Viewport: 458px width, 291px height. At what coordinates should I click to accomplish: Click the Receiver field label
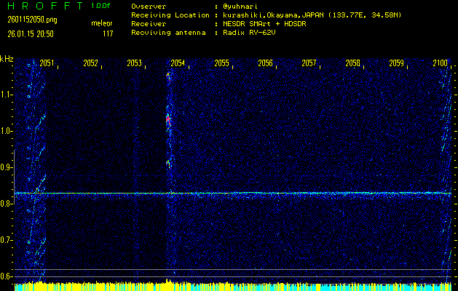tap(149, 24)
